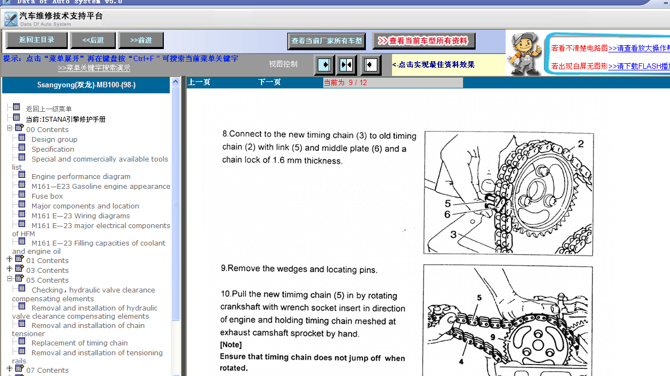Click the 返回主目录 button
670x376 pixels.
click(x=37, y=40)
